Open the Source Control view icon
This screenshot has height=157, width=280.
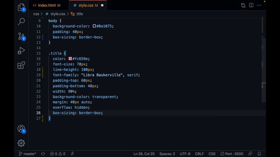(21, 37)
